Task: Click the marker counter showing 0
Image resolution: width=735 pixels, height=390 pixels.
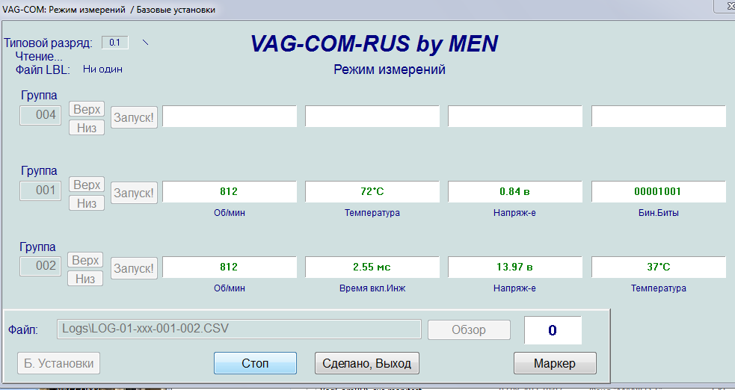Action: (553, 330)
